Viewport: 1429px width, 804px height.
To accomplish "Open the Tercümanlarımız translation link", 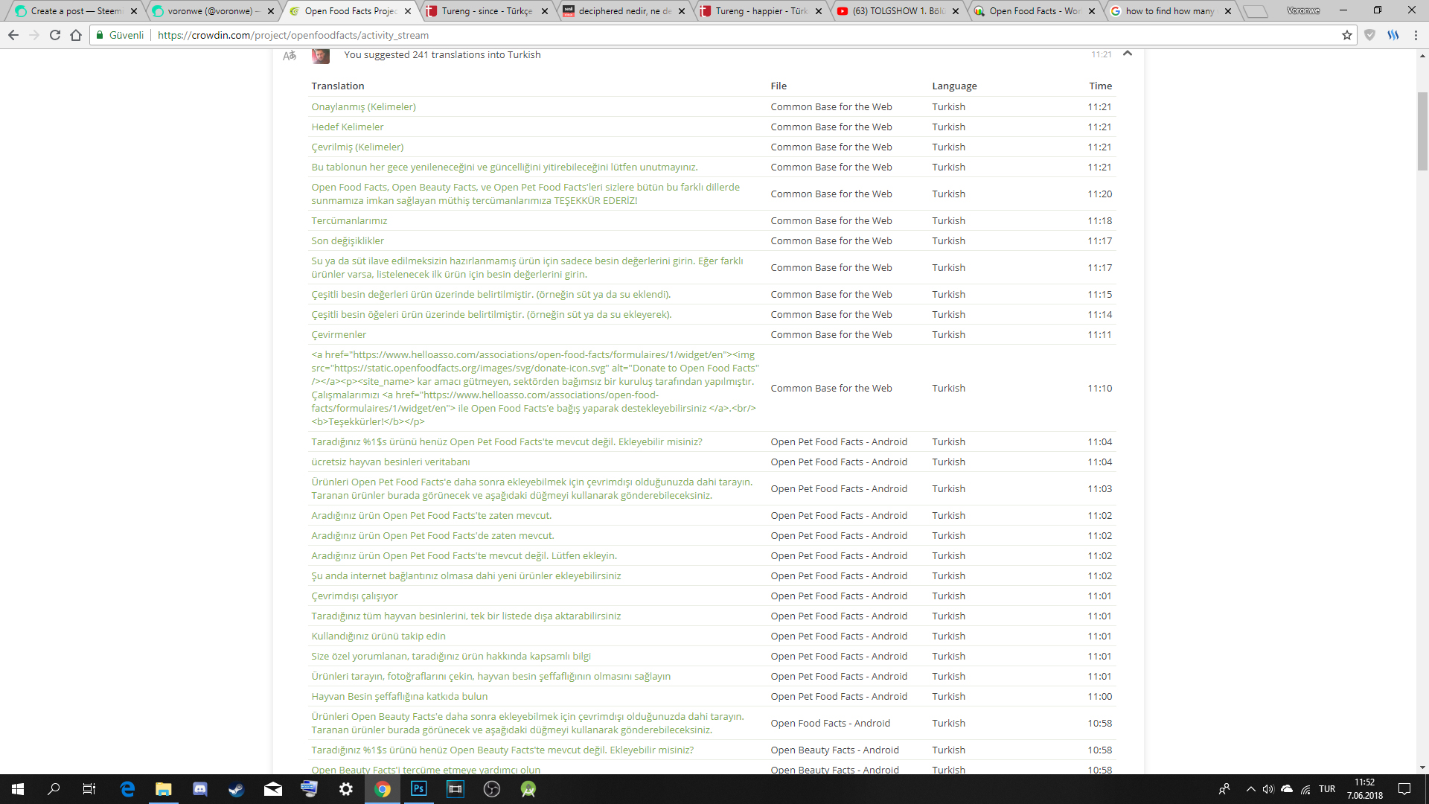I will click(349, 220).
